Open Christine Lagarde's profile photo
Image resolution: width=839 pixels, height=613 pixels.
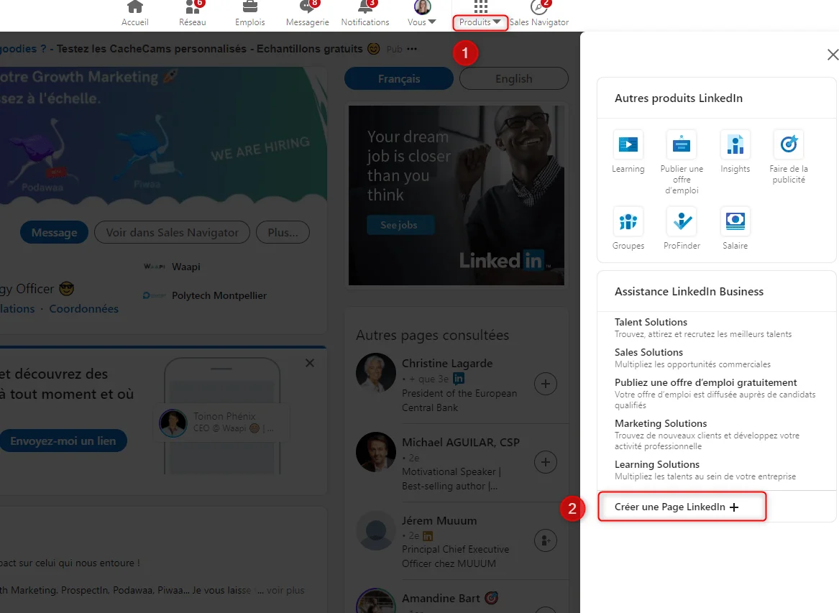tap(375, 373)
